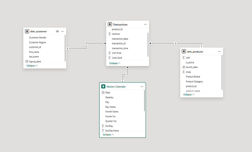Click Collapse on the dim_customer table
This screenshot has width=252, height=152.
31,66
